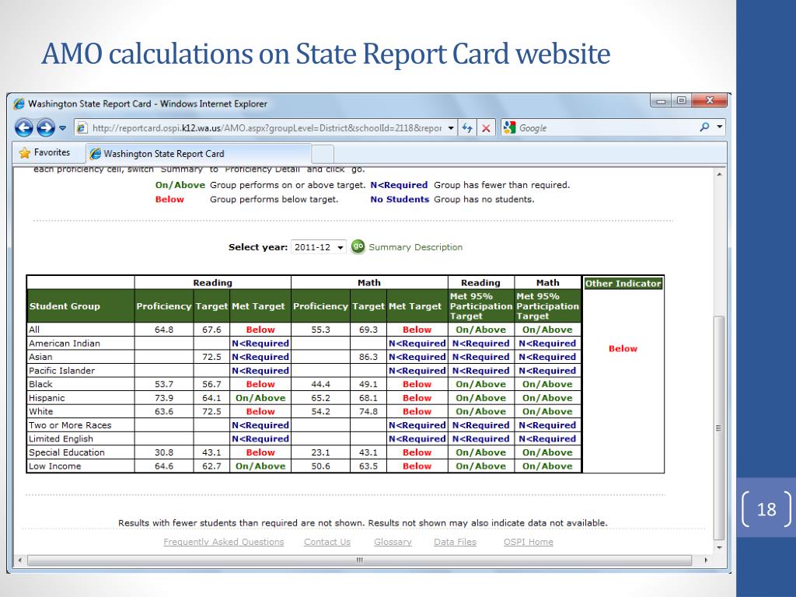This screenshot has width=796, height=597.
Task: Click the On/Above legend label
Action: click(x=180, y=185)
